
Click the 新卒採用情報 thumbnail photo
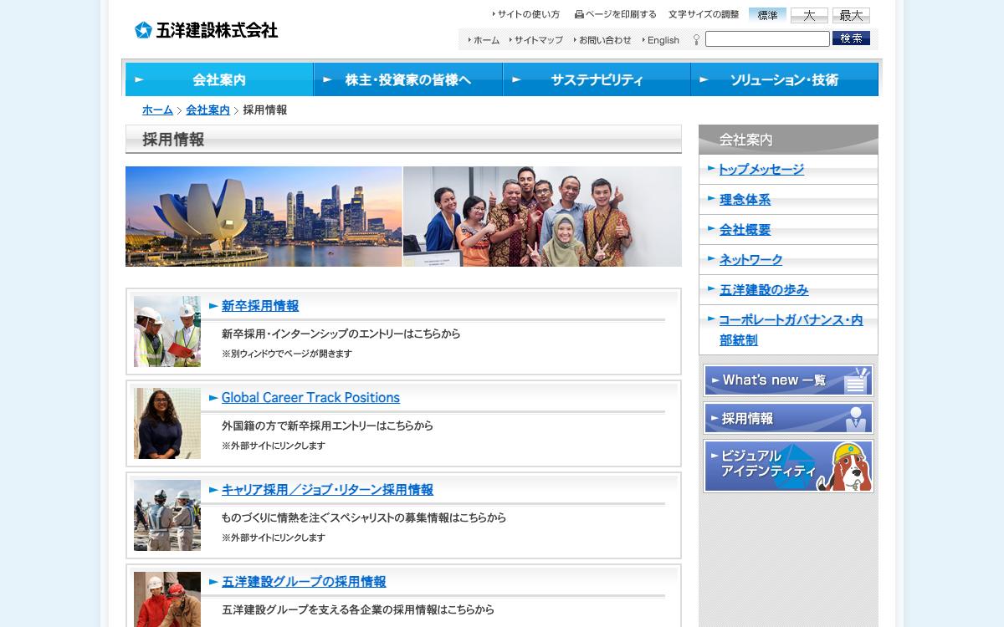167,331
